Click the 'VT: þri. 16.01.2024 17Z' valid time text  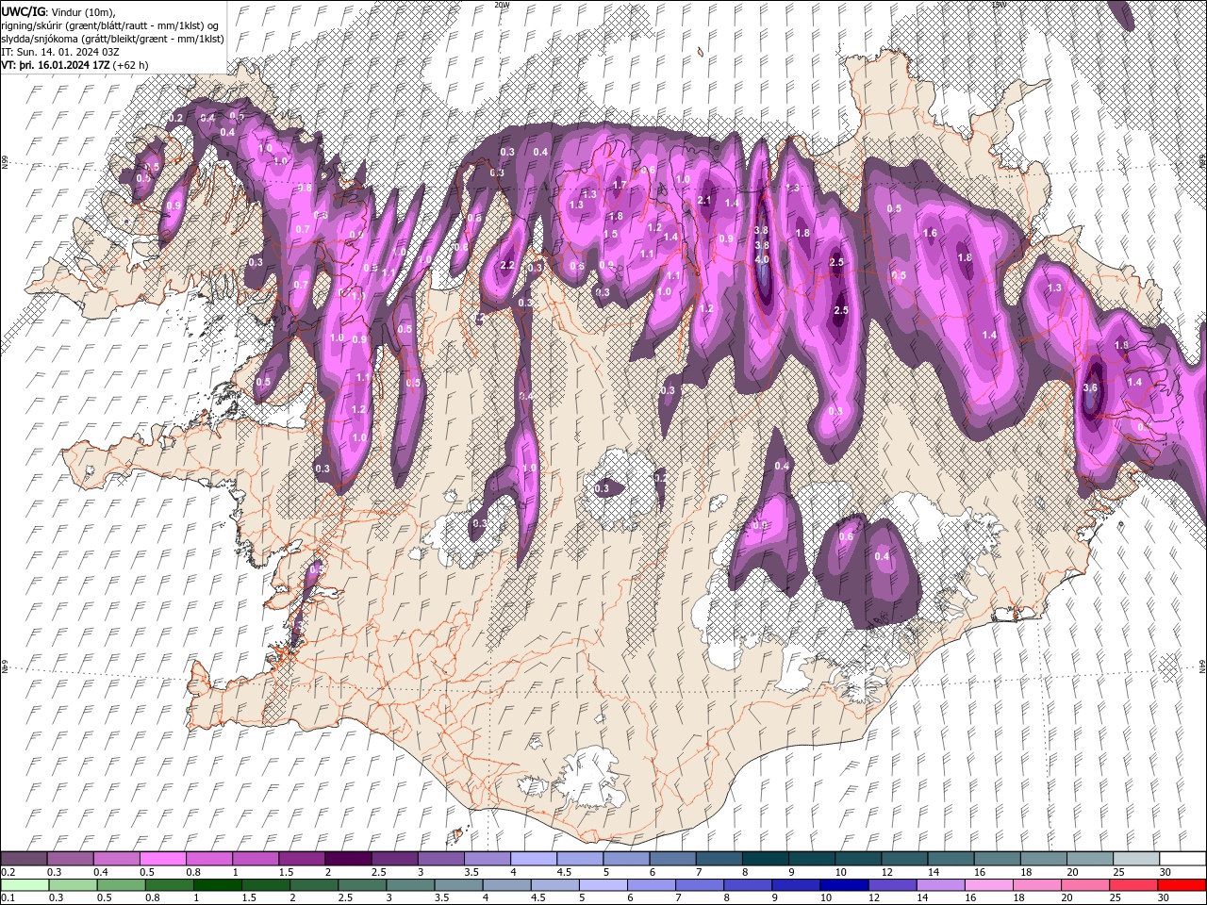(x=56, y=65)
